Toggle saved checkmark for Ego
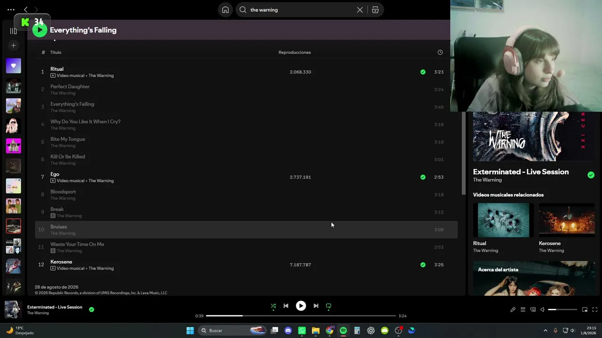602x338 pixels. pyautogui.click(x=423, y=177)
